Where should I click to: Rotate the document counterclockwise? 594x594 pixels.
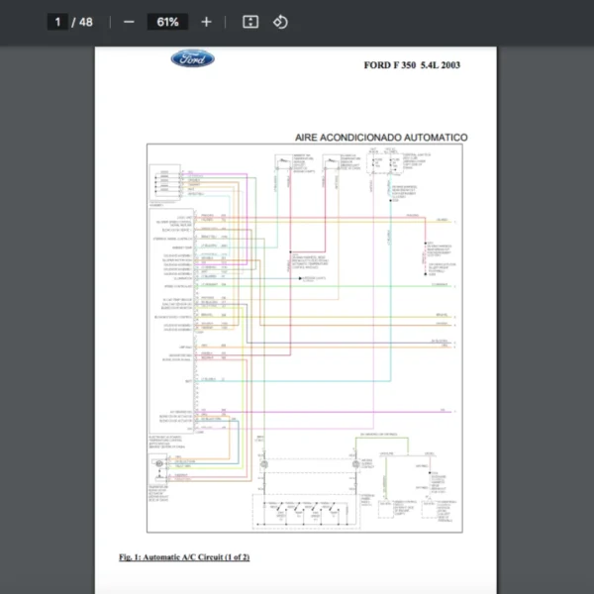coord(280,22)
